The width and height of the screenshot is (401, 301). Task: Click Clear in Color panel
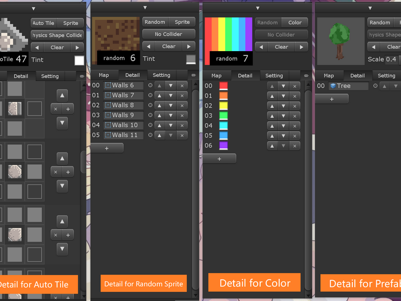[x=281, y=47]
